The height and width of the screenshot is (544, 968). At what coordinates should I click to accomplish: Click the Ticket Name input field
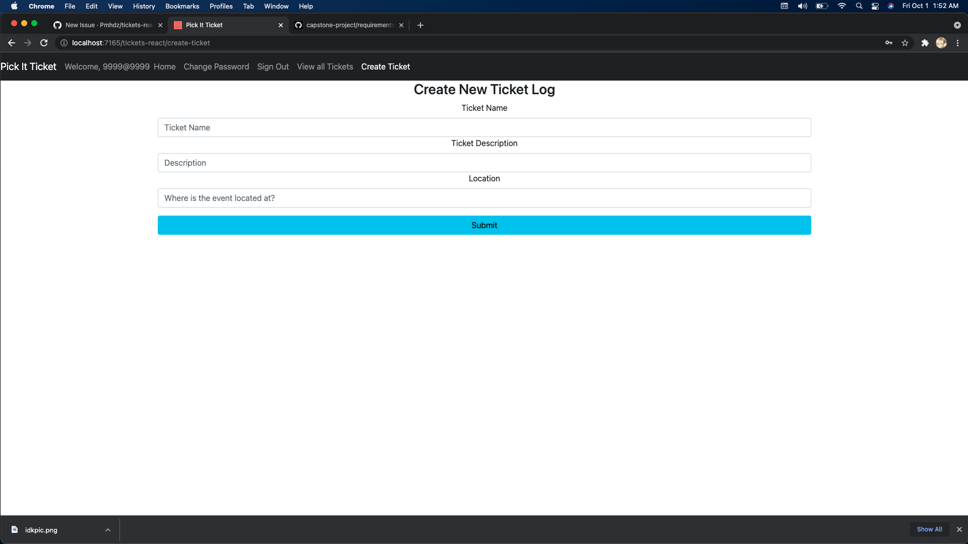coord(483,127)
